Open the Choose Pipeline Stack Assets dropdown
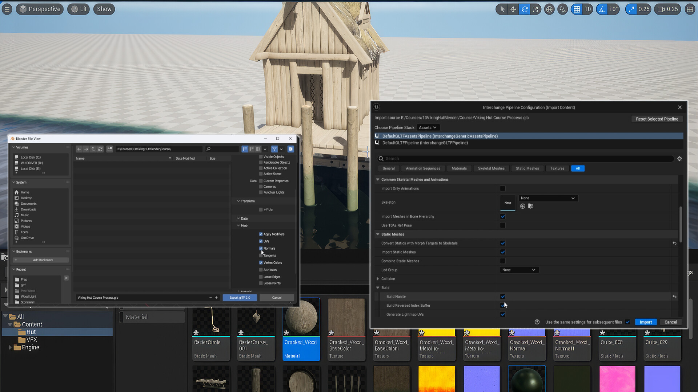698x392 pixels. [428, 127]
